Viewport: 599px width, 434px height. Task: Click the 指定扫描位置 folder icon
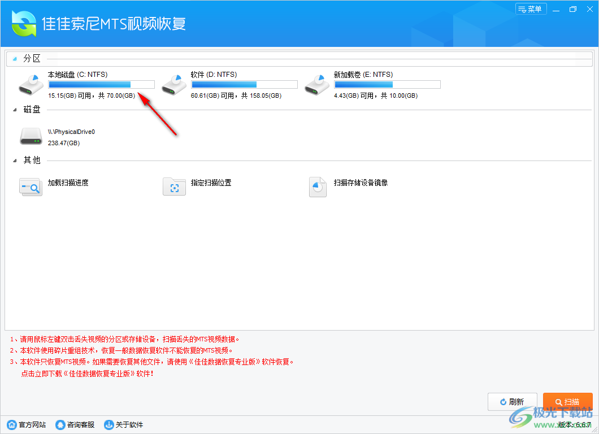click(x=174, y=186)
